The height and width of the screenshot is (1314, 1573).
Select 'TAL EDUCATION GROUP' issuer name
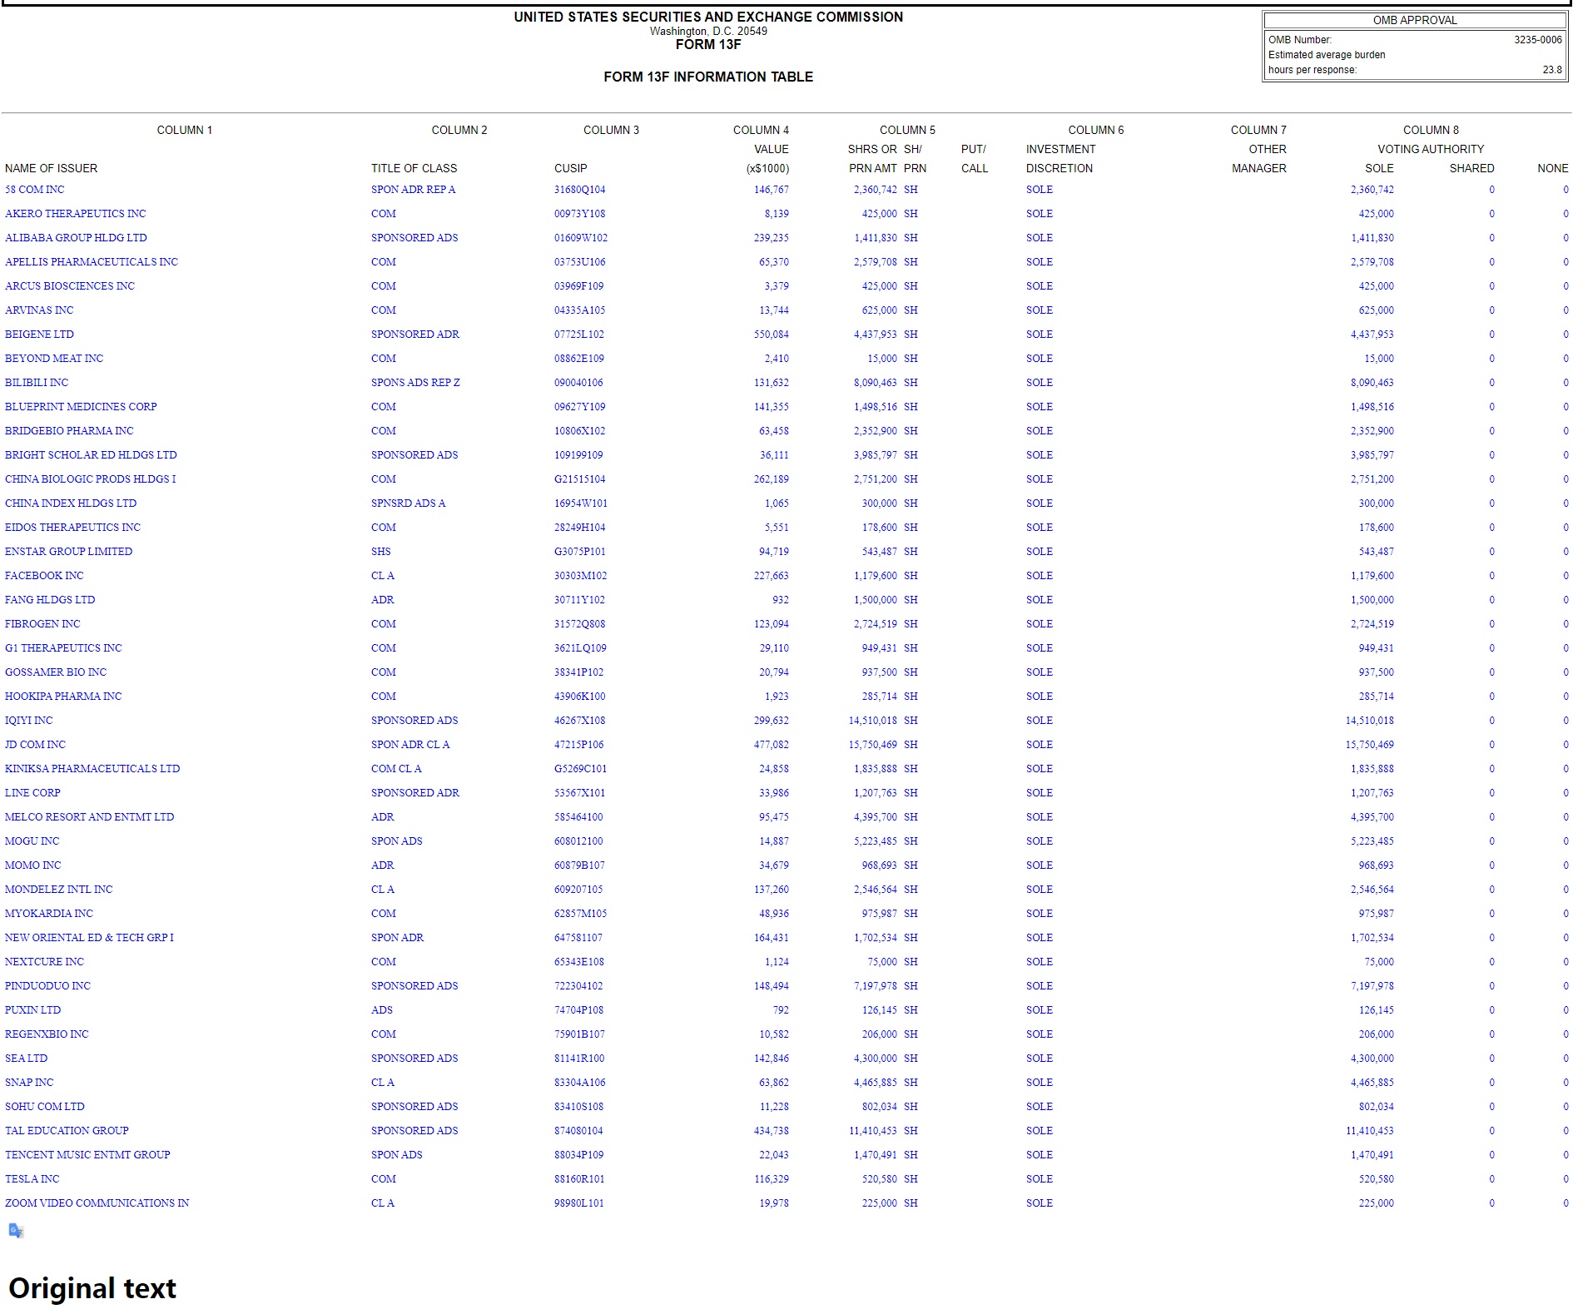click(67, 1131)
